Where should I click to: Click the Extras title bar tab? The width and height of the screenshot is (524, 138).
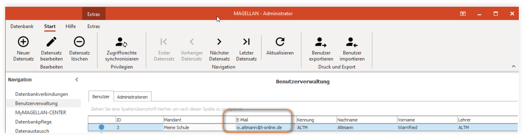(x=94, y=14)
